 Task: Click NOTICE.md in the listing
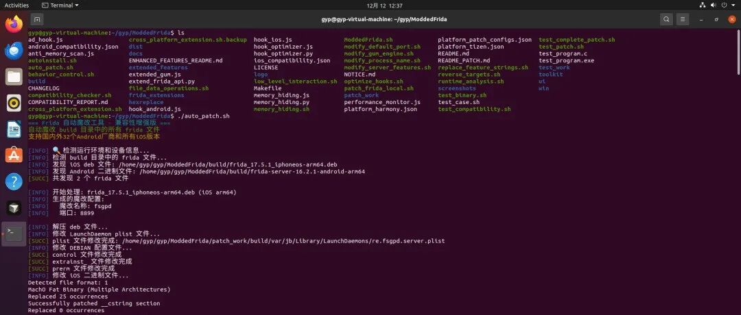360,75
